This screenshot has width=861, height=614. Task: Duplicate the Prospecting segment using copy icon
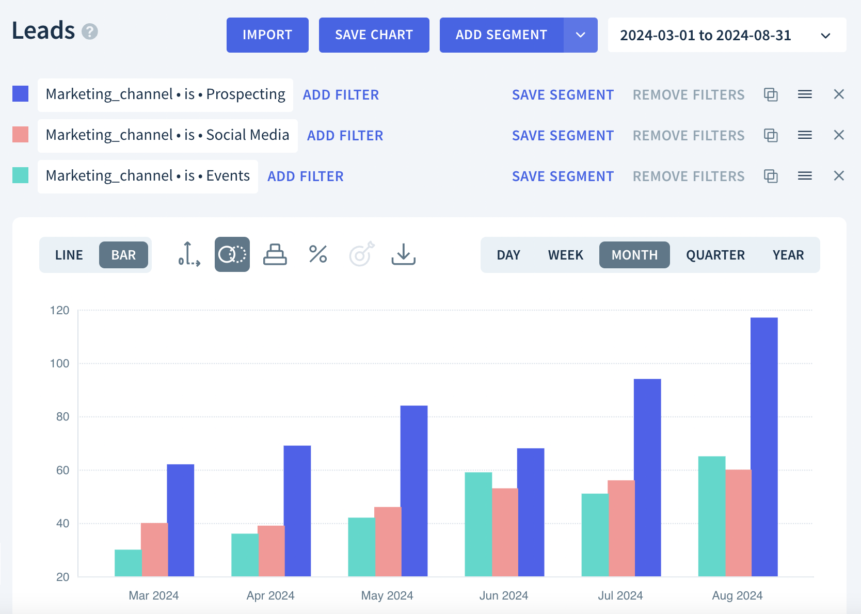771,94
